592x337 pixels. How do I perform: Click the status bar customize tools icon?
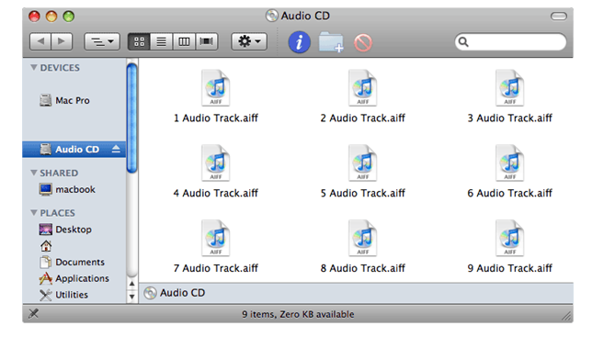(34, 313)
